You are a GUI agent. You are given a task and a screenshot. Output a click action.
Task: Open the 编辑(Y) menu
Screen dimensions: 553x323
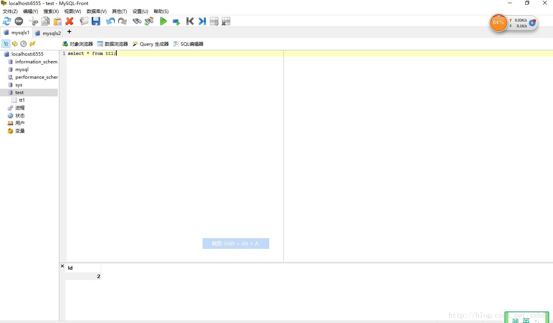pyautogui.click(x=30, y=12)
